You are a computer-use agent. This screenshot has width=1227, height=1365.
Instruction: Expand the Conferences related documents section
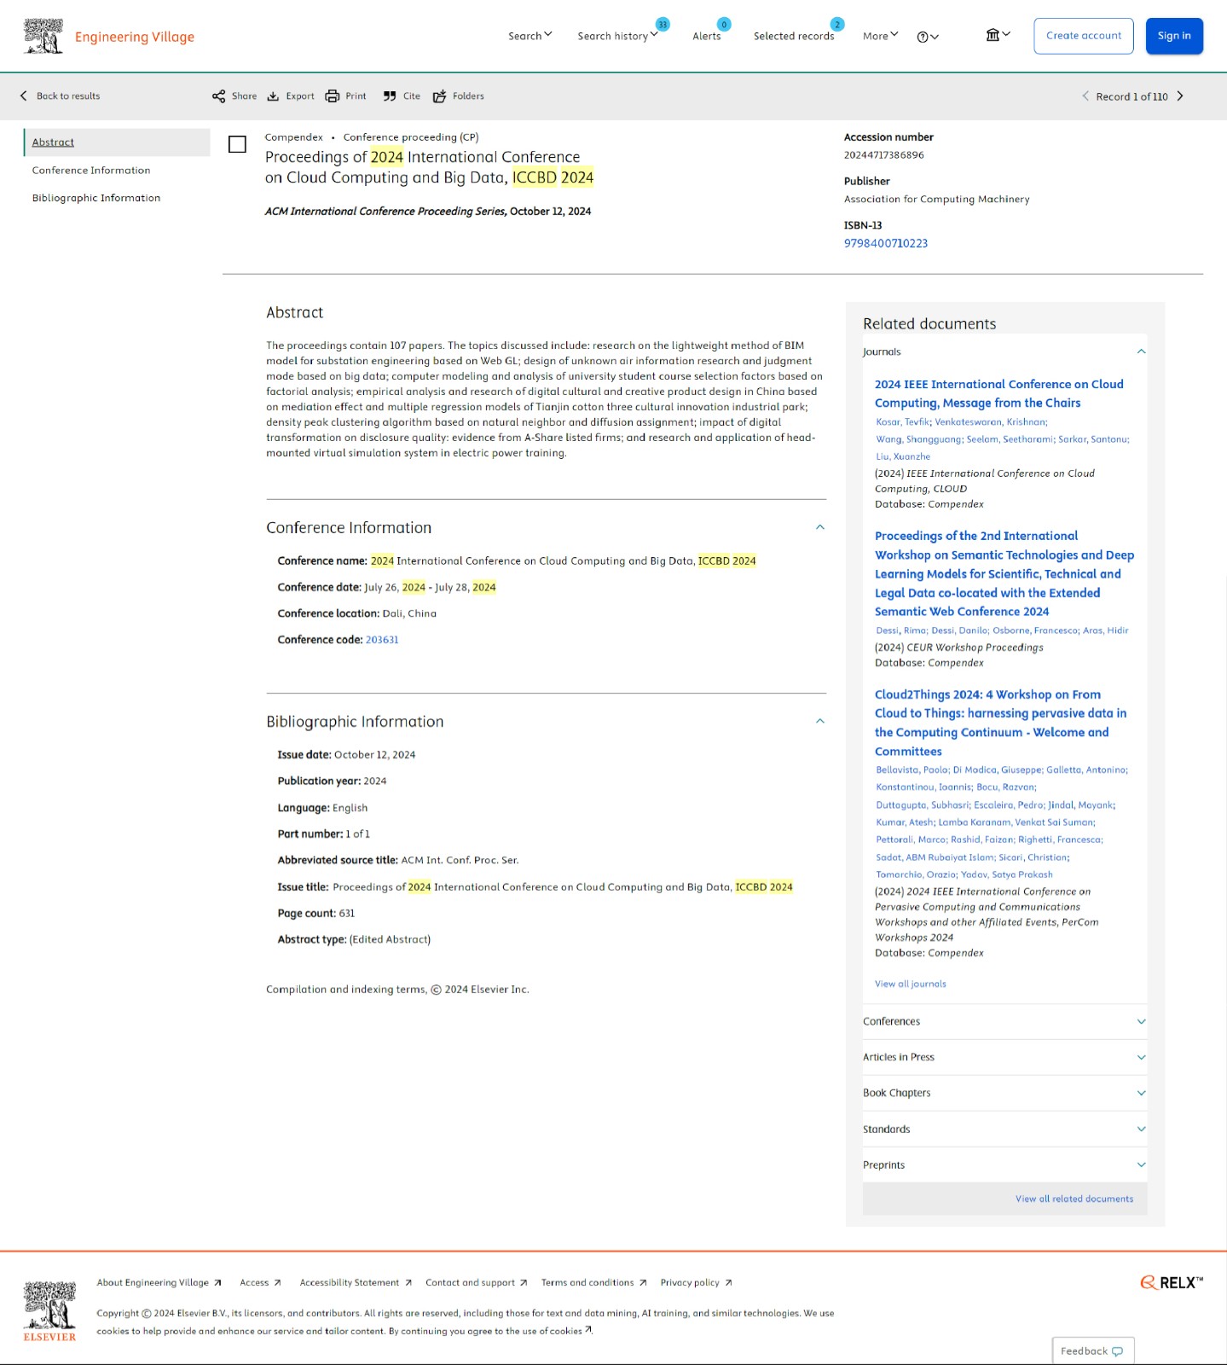tap(1141, 1021)
